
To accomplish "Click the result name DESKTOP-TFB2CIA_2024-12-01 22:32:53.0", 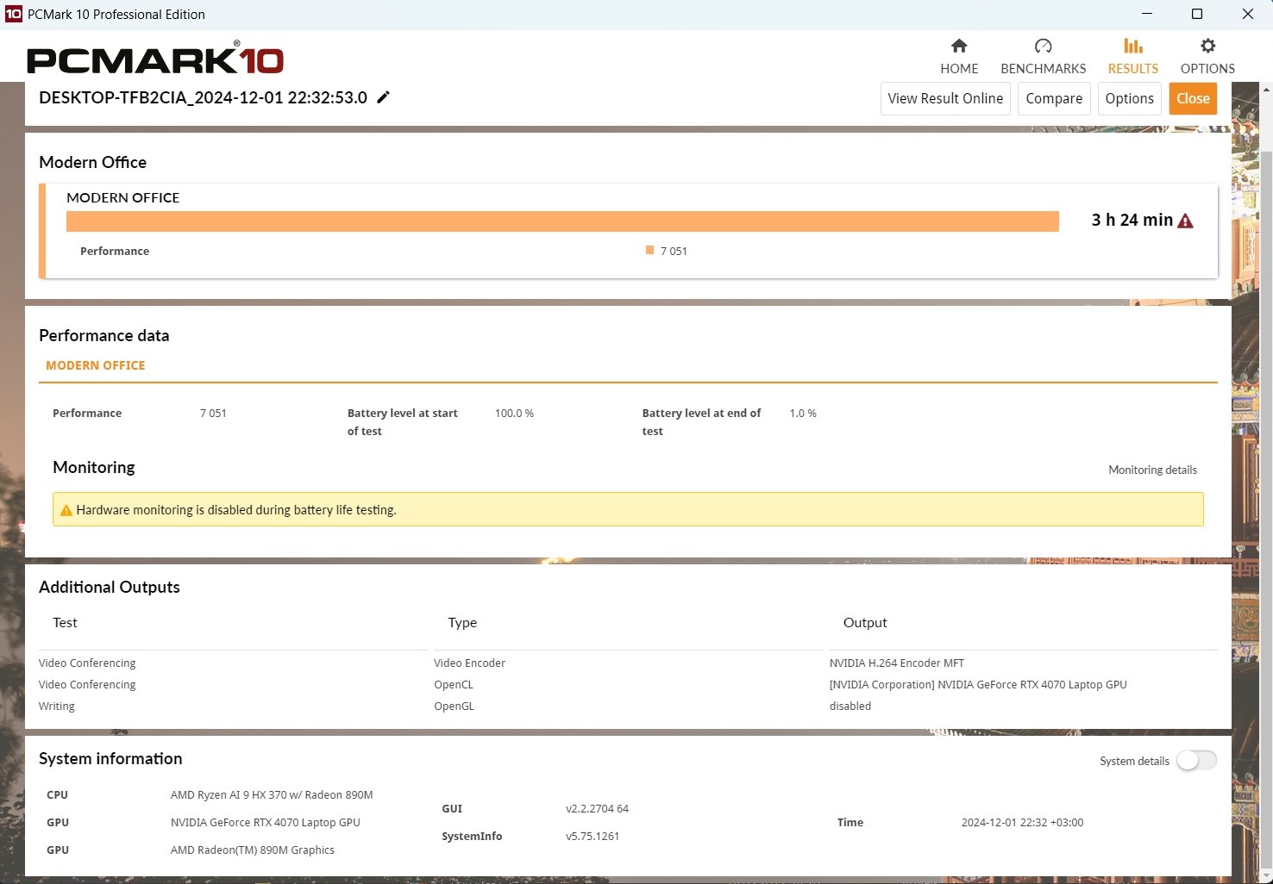I will coord(204,97).
